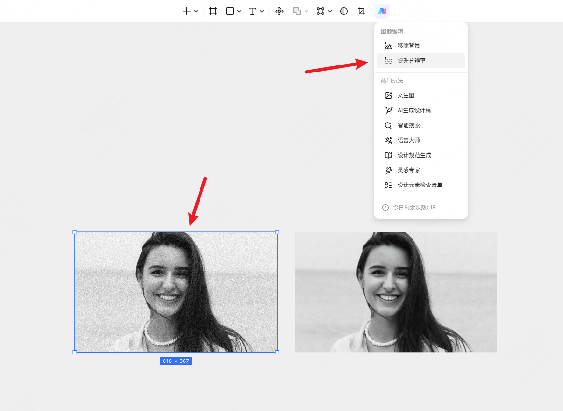563x411 pixels.
Task: Expand the shape tool dropdown arrow
Action: tap(239, 11)
